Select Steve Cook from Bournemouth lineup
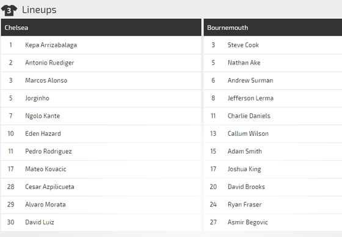The height and width of the screenshot is (237, 342). [x=243, y=45]
